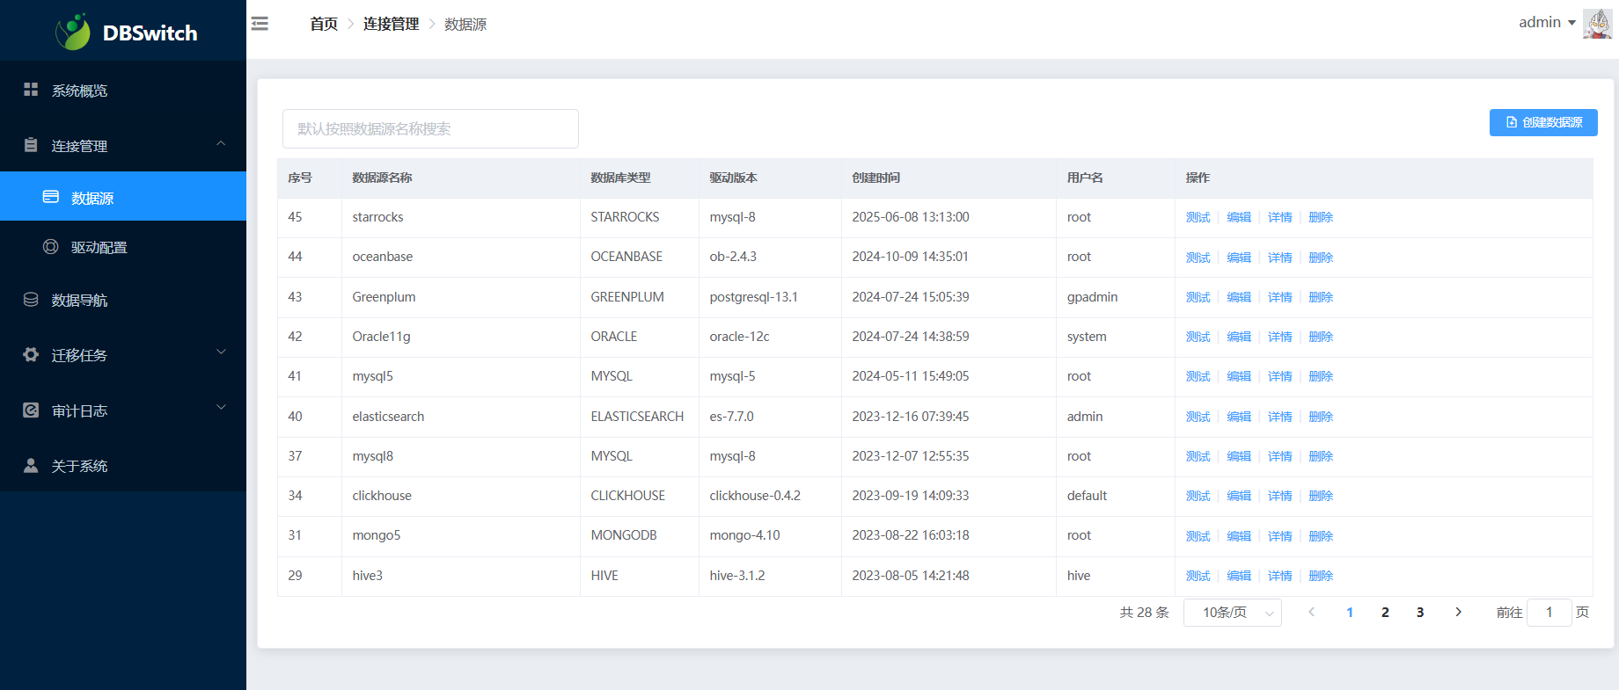The height and width of the screenshot is (690, 1619).
Task: Test the starrocks data source connection
Action: click(x=1198, y=217)
